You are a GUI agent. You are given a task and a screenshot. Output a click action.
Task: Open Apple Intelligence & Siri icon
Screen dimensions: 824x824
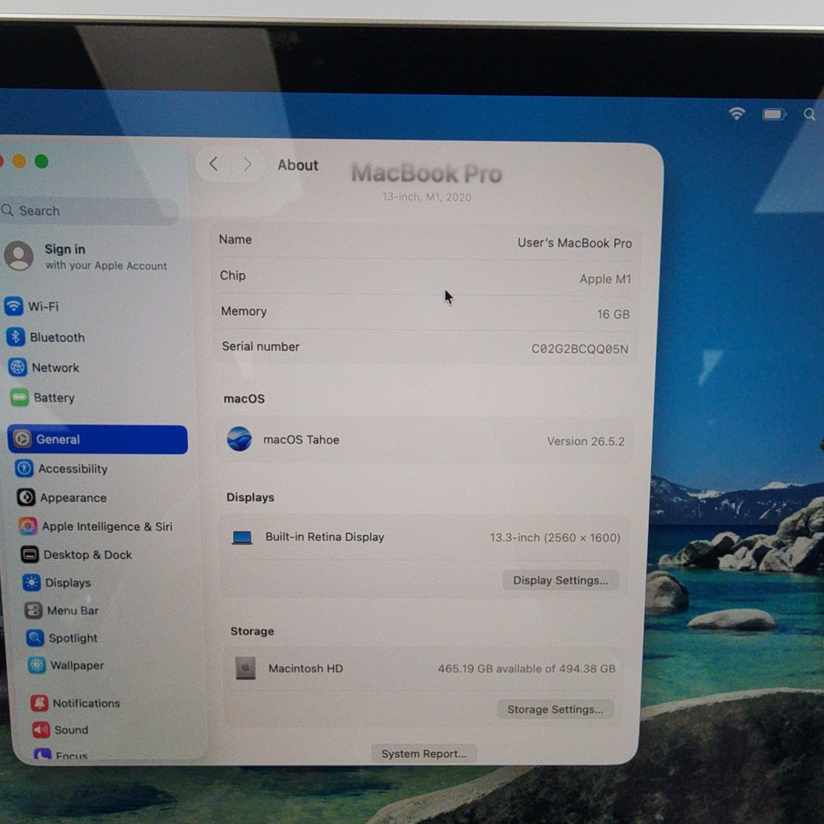pos(28,526)
